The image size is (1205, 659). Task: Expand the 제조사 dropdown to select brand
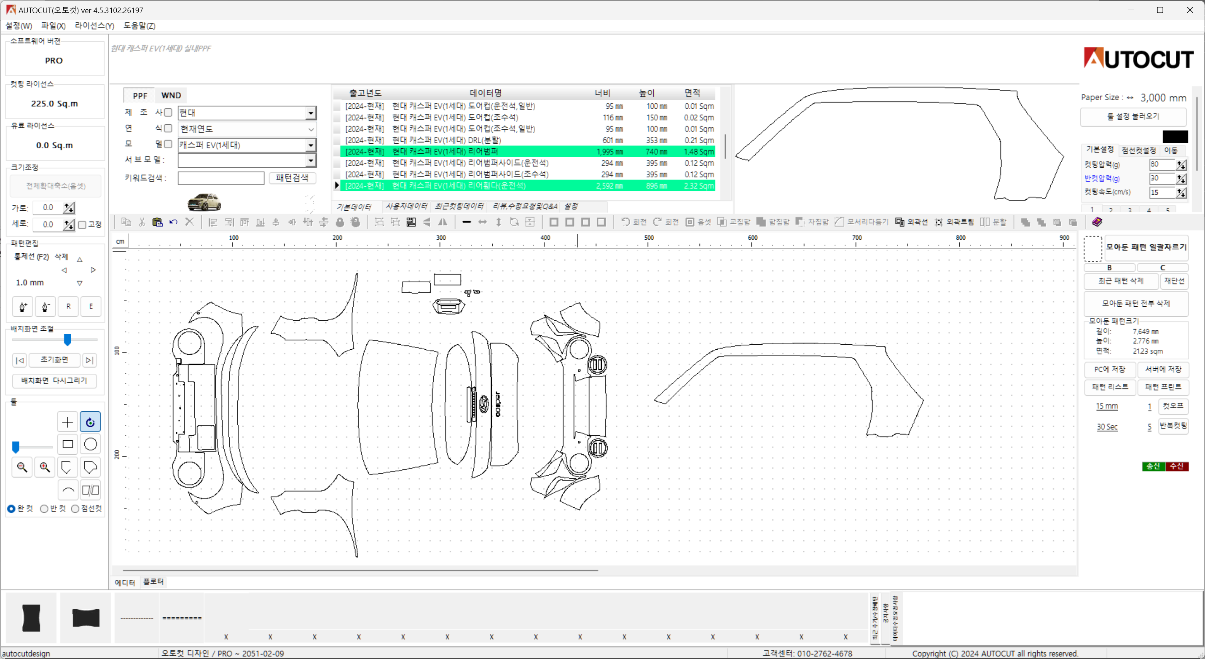coord(310,112)
